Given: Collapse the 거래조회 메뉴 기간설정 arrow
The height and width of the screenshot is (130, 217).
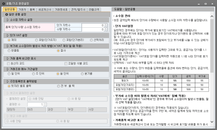Looking at the screenshot, I should (x=8, y=69).
